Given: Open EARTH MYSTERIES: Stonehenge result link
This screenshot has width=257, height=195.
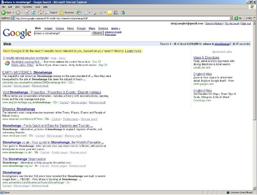Looking at the screenshot, I should point(22,73).
